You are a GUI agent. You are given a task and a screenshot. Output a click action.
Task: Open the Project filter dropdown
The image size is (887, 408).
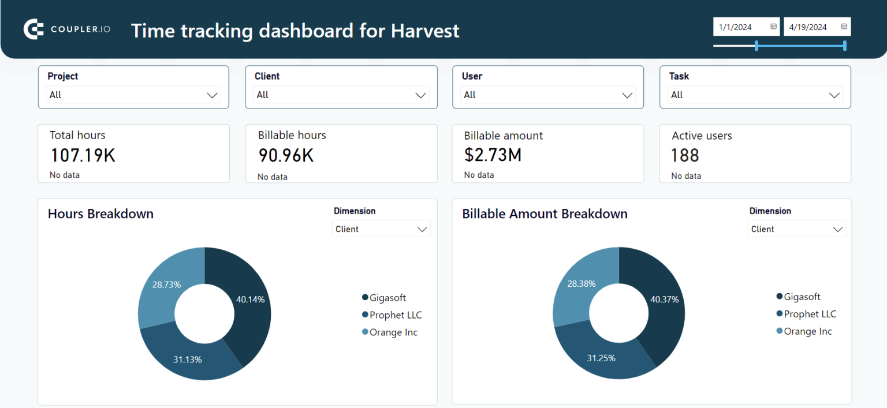click(133, 95)
